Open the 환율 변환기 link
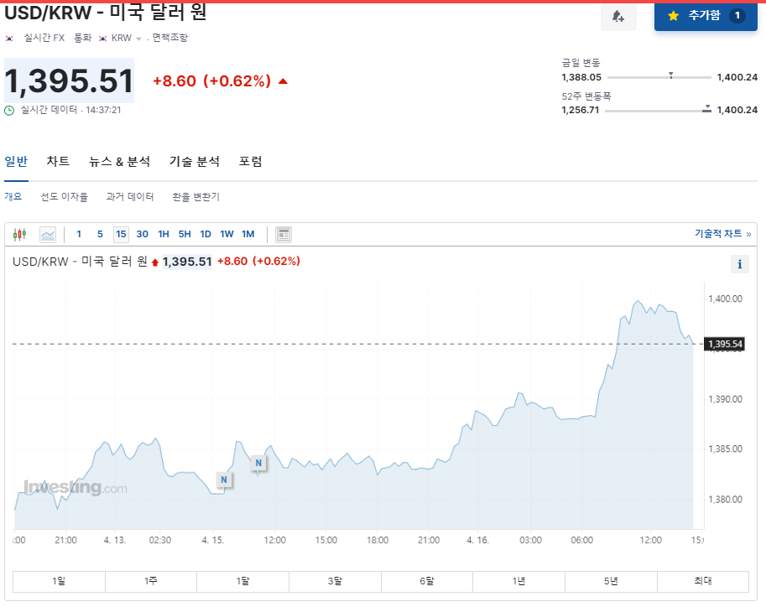Screen dimensions: 766x607 (195, 197)
